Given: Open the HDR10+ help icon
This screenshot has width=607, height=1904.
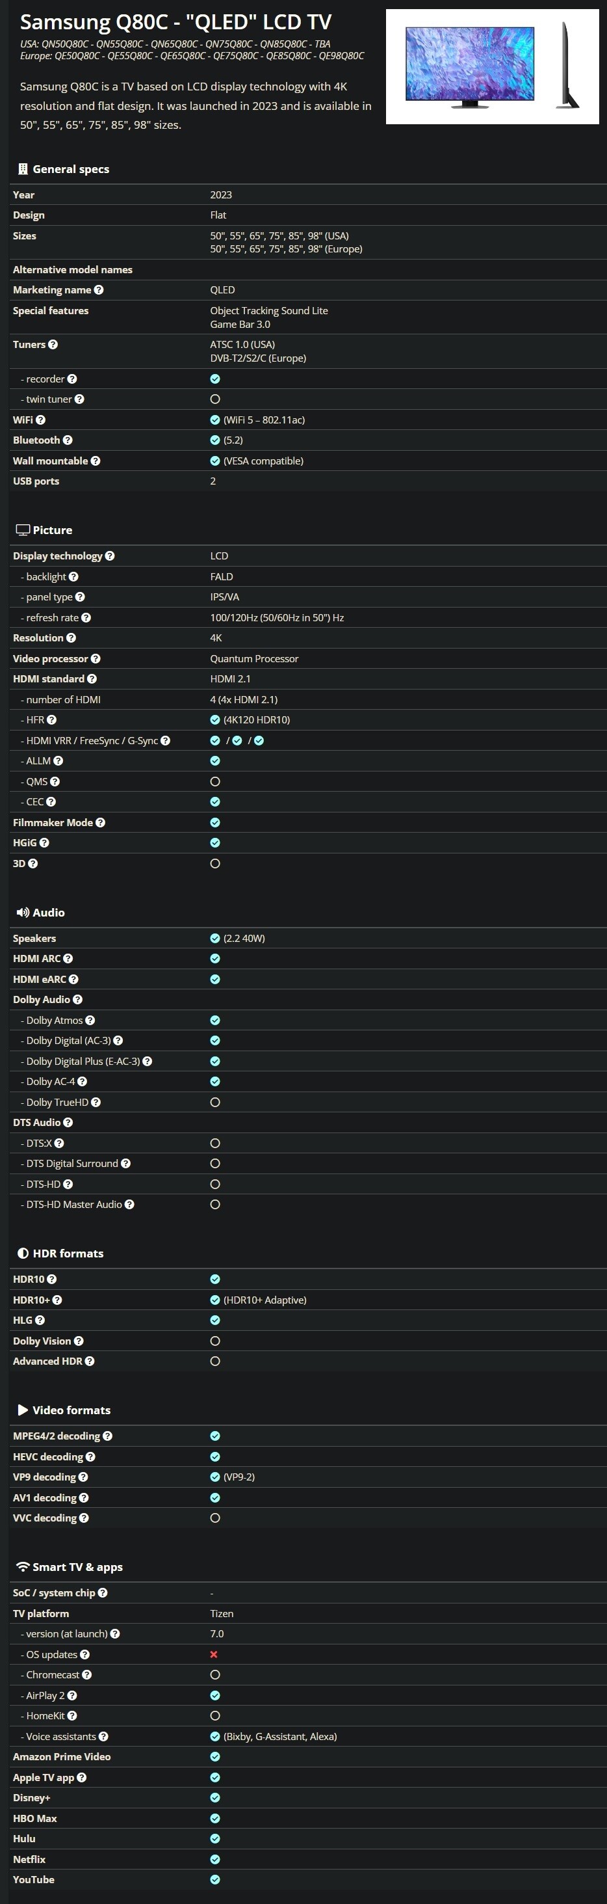Looking at the screenshot, I should click(x=58, y=1300).
